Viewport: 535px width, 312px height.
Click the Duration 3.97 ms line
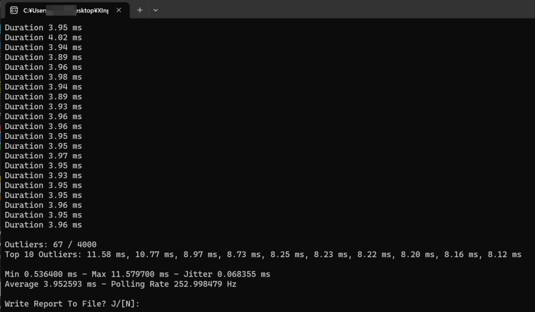(x=43, y=155)
